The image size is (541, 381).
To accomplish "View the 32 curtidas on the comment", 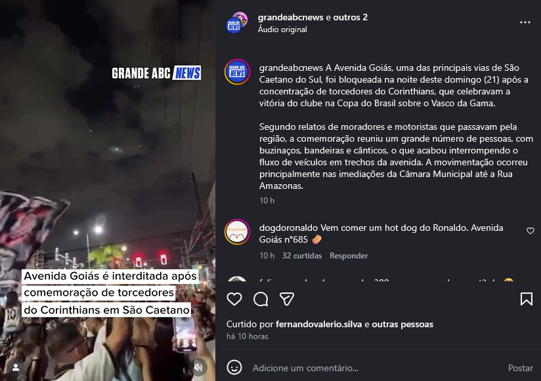I will pyautogui.click(x=302, y=256).
